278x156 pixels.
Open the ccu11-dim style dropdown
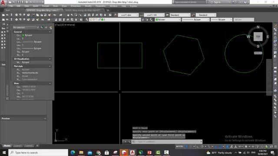tap(129, 15)
